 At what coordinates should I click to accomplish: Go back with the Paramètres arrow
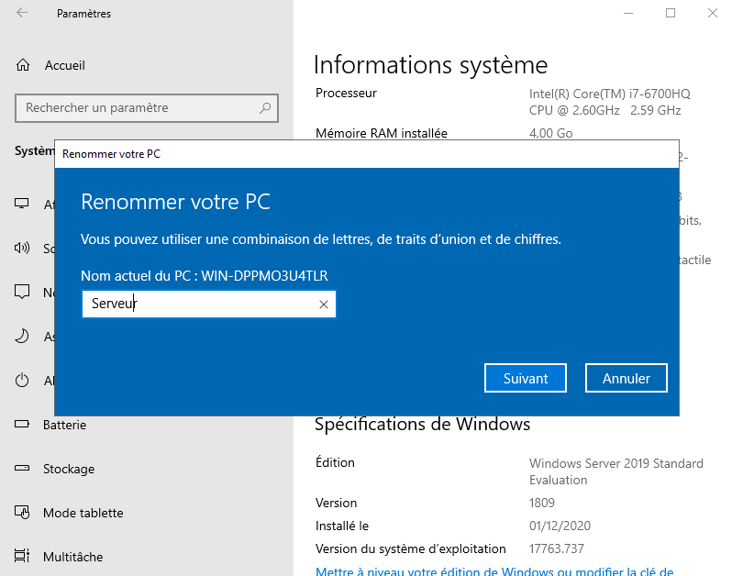[22, 13]
